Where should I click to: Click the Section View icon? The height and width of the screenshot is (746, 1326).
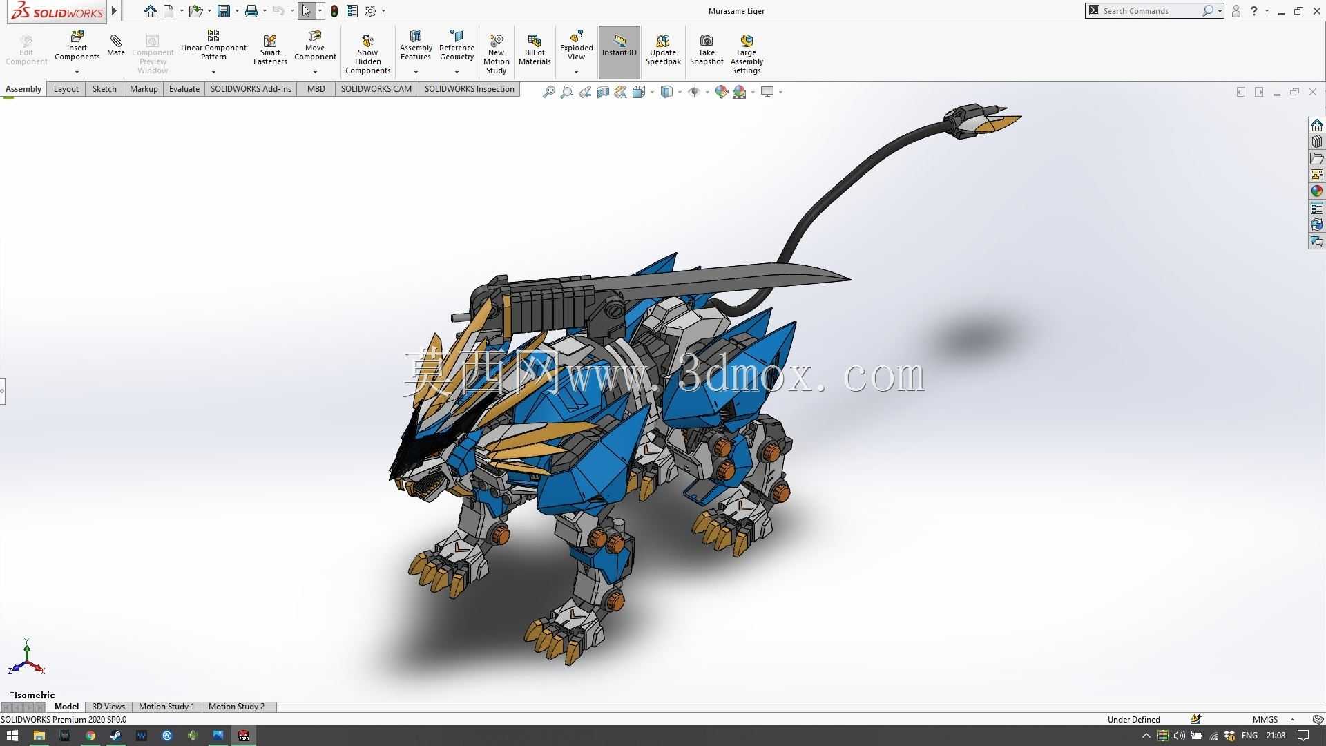pyautogui.click(x=603, y=92)
